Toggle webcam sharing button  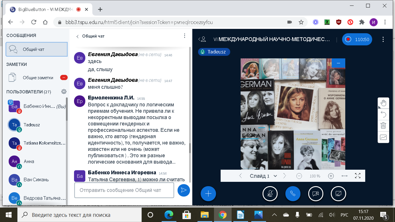click(315, 194)
